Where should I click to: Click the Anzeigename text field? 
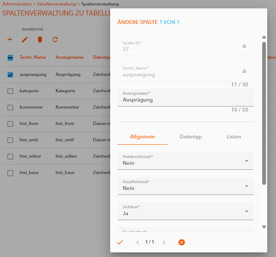186,100
